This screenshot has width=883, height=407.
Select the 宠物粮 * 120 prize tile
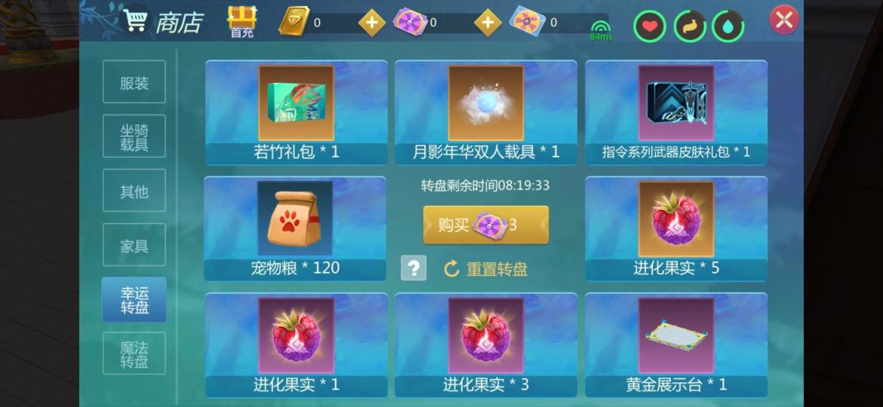coord(295,228)
